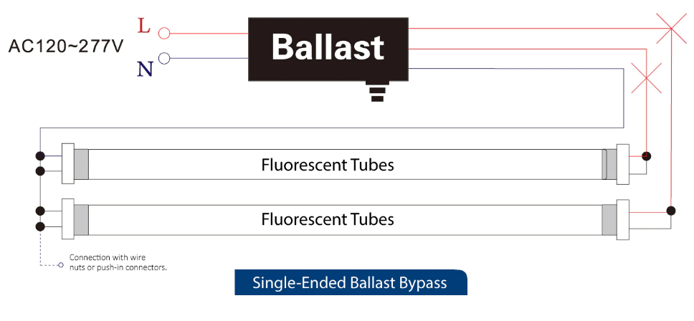Click the red junction dot beside upper tube
The height and width of the screenshot is (321, 694).
pos(646,155)
